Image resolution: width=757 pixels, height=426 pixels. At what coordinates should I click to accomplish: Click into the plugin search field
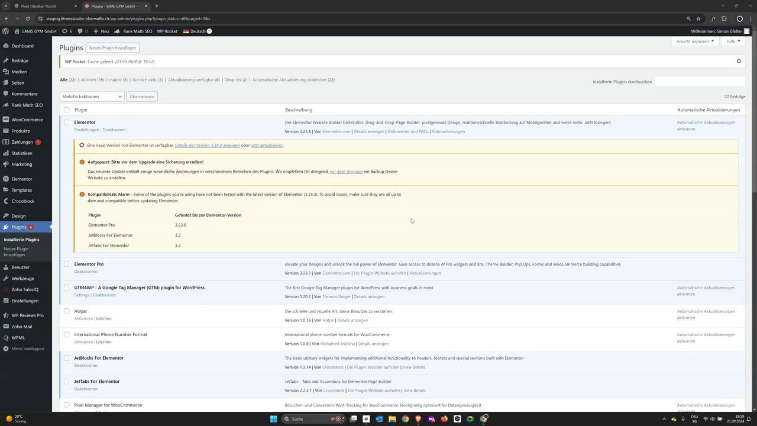click(700, 82)
